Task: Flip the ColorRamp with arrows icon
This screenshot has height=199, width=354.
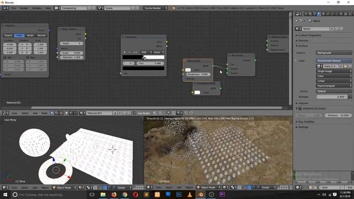Action: tap(135, 52)
